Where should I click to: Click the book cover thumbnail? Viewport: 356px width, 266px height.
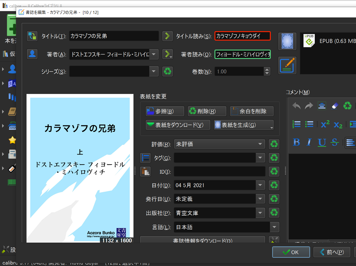pyautogui.click(x=80, y=168)
